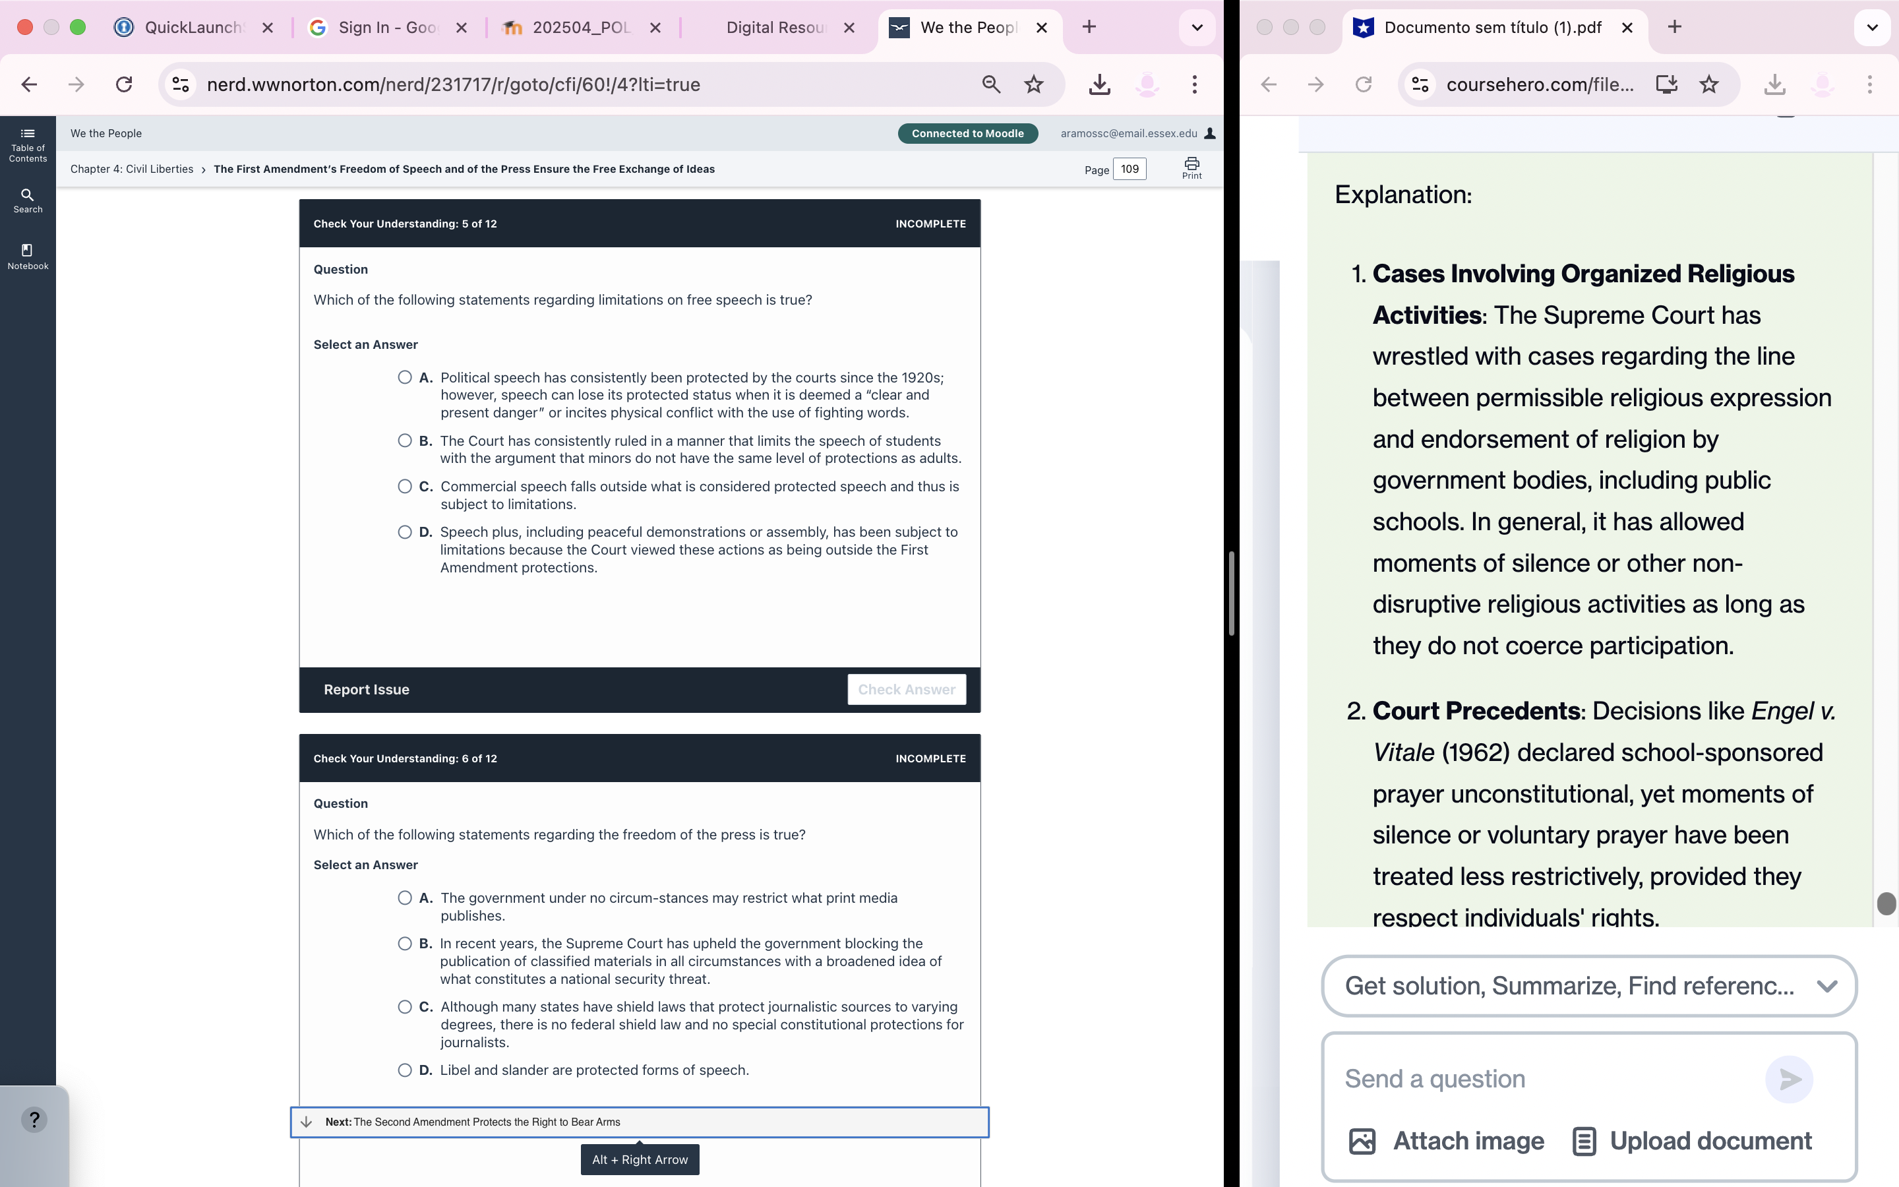Click the Report Issue link
Viewport: 1899px width, 1187px height.
pos(367,689)
